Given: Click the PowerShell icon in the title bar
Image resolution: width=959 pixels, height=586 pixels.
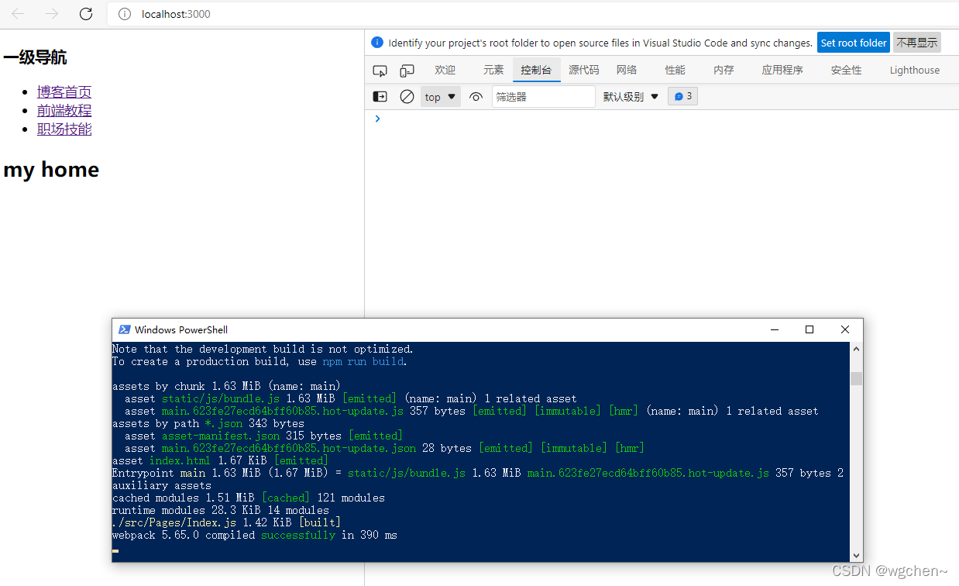Looking at the screenshot, I should click(124, 329).
